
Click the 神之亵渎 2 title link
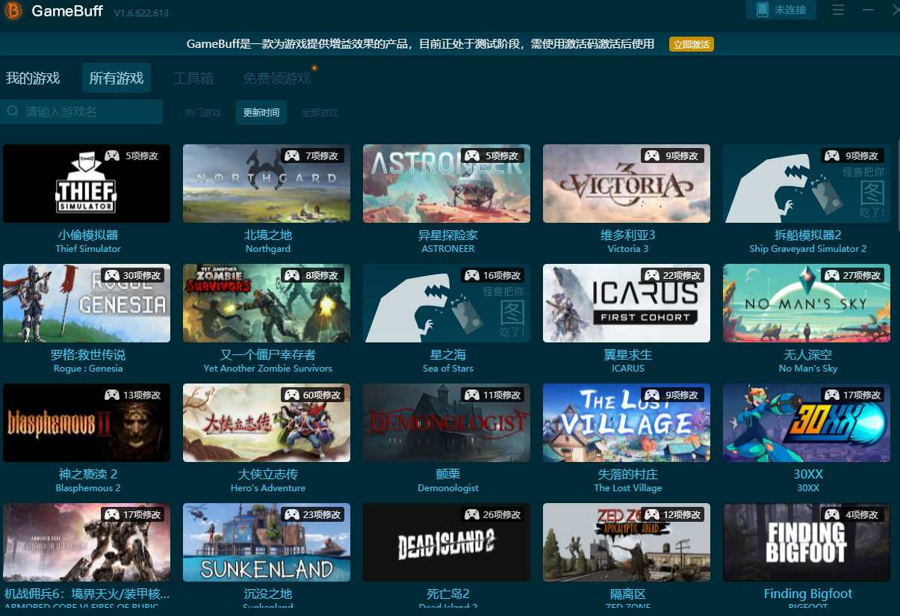(x=88, y=474)
